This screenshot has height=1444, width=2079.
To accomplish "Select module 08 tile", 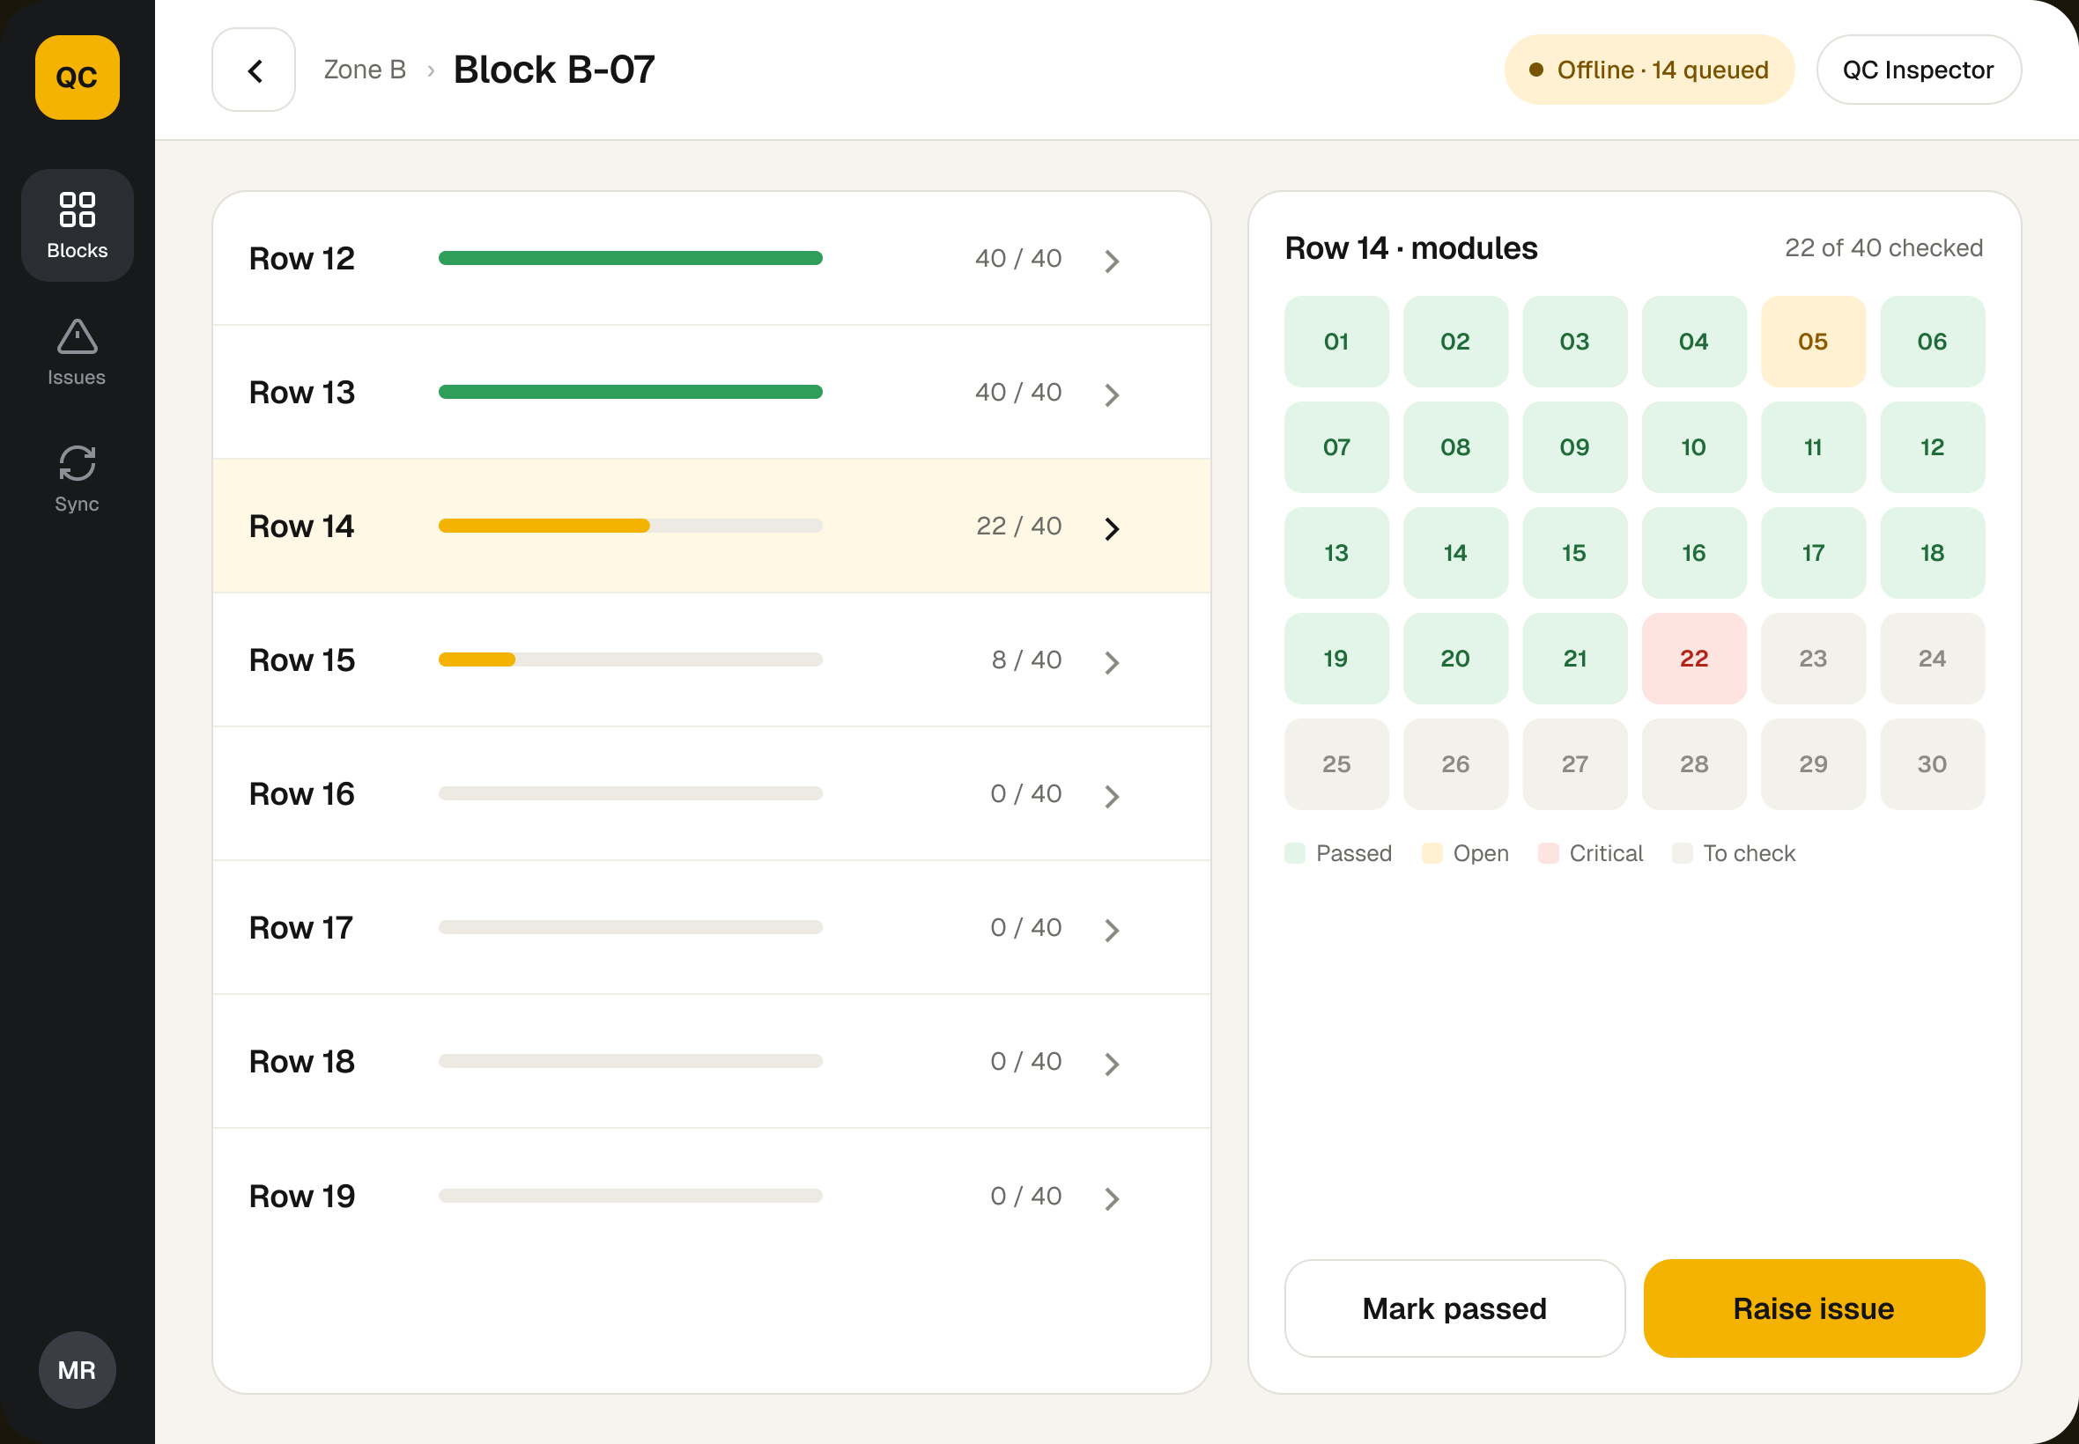I will 1455,447.
